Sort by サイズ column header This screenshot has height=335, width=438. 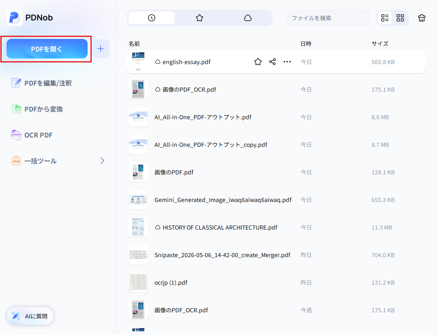(x=380, y=43)
